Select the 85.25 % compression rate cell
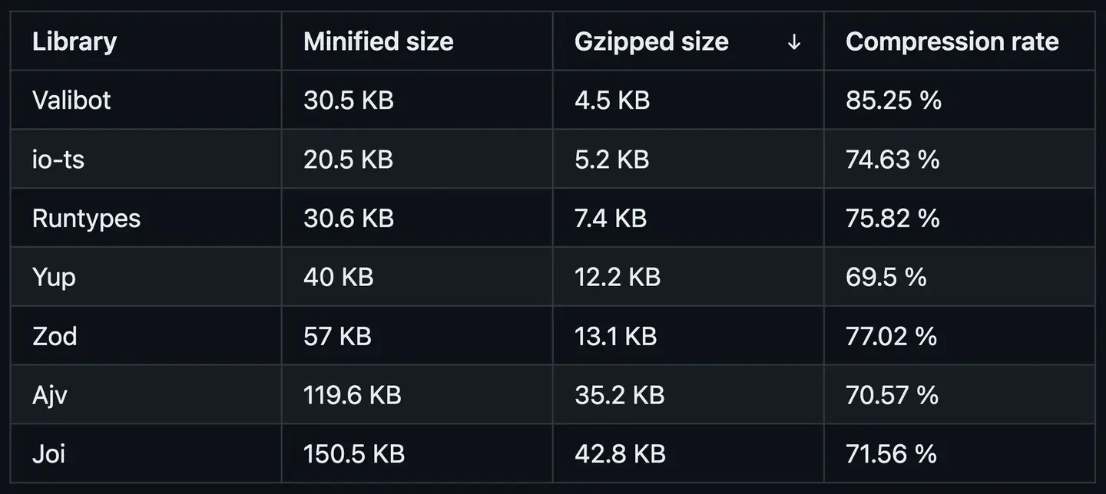Viewport: 1106px width, 494px height. point(893,100)
